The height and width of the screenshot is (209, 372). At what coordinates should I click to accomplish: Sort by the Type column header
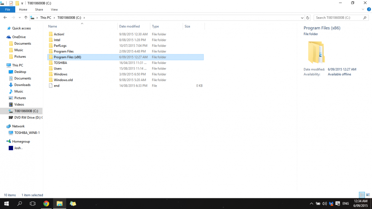pyautogui.click(x=155, y=26)
